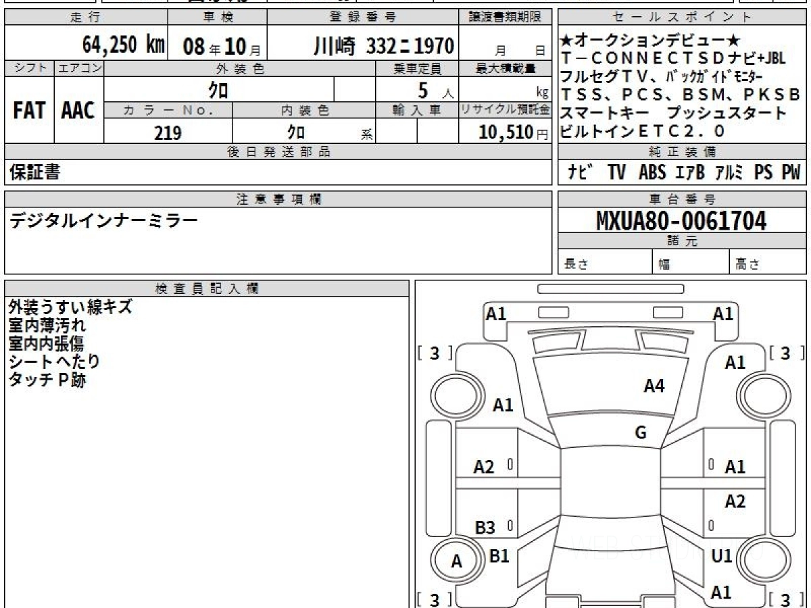
Task: Select registration number 川崎 332 1970
Action: [383, 46]
